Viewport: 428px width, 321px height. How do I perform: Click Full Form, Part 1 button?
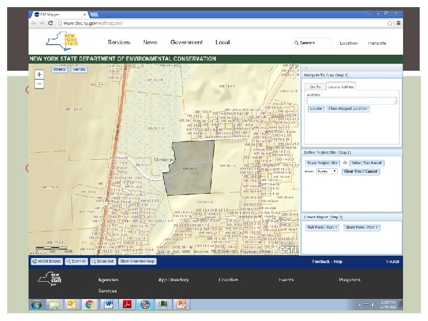(x=322, y=227)
